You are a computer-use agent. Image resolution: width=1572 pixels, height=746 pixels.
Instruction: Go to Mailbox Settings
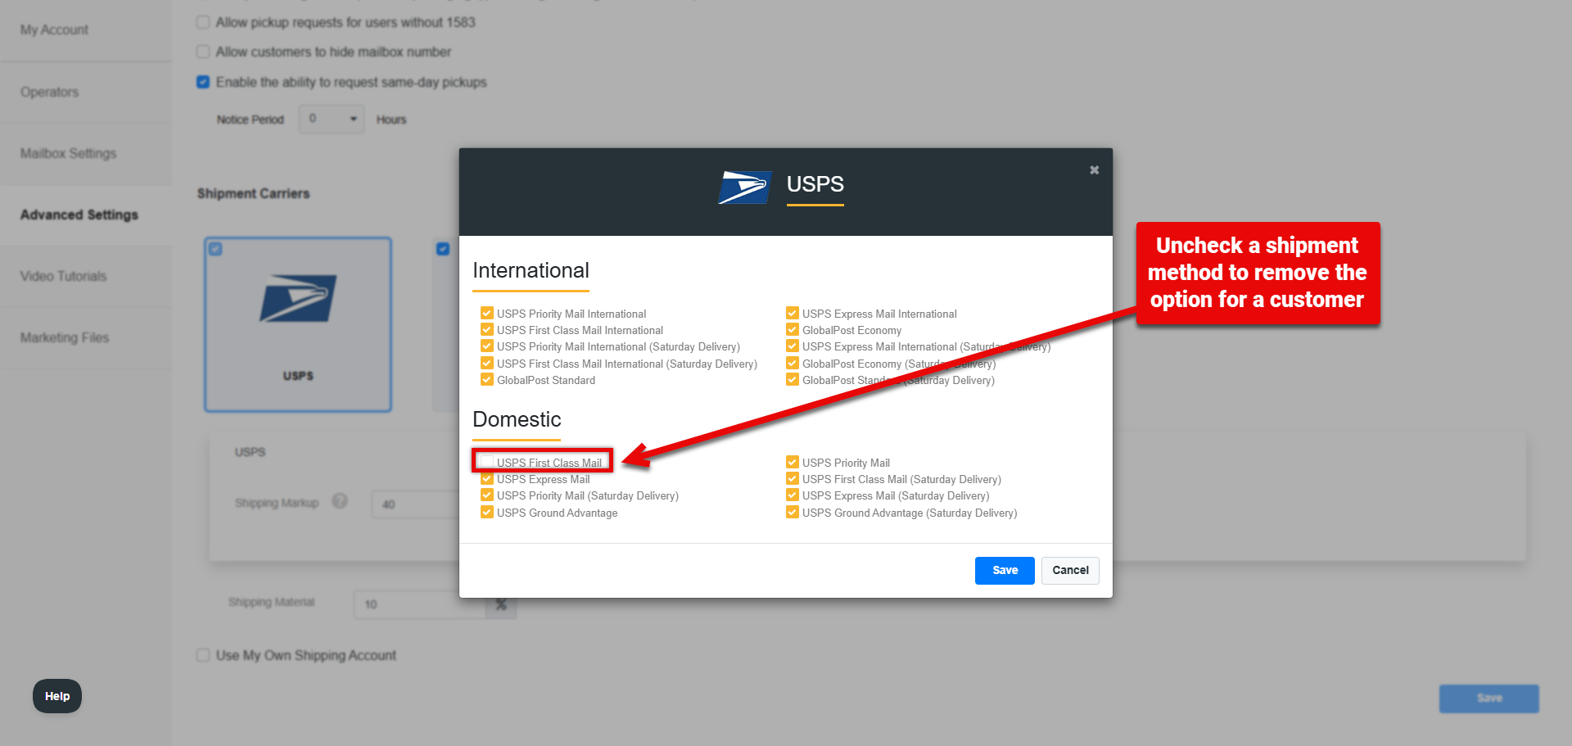[x=68, y=153]
